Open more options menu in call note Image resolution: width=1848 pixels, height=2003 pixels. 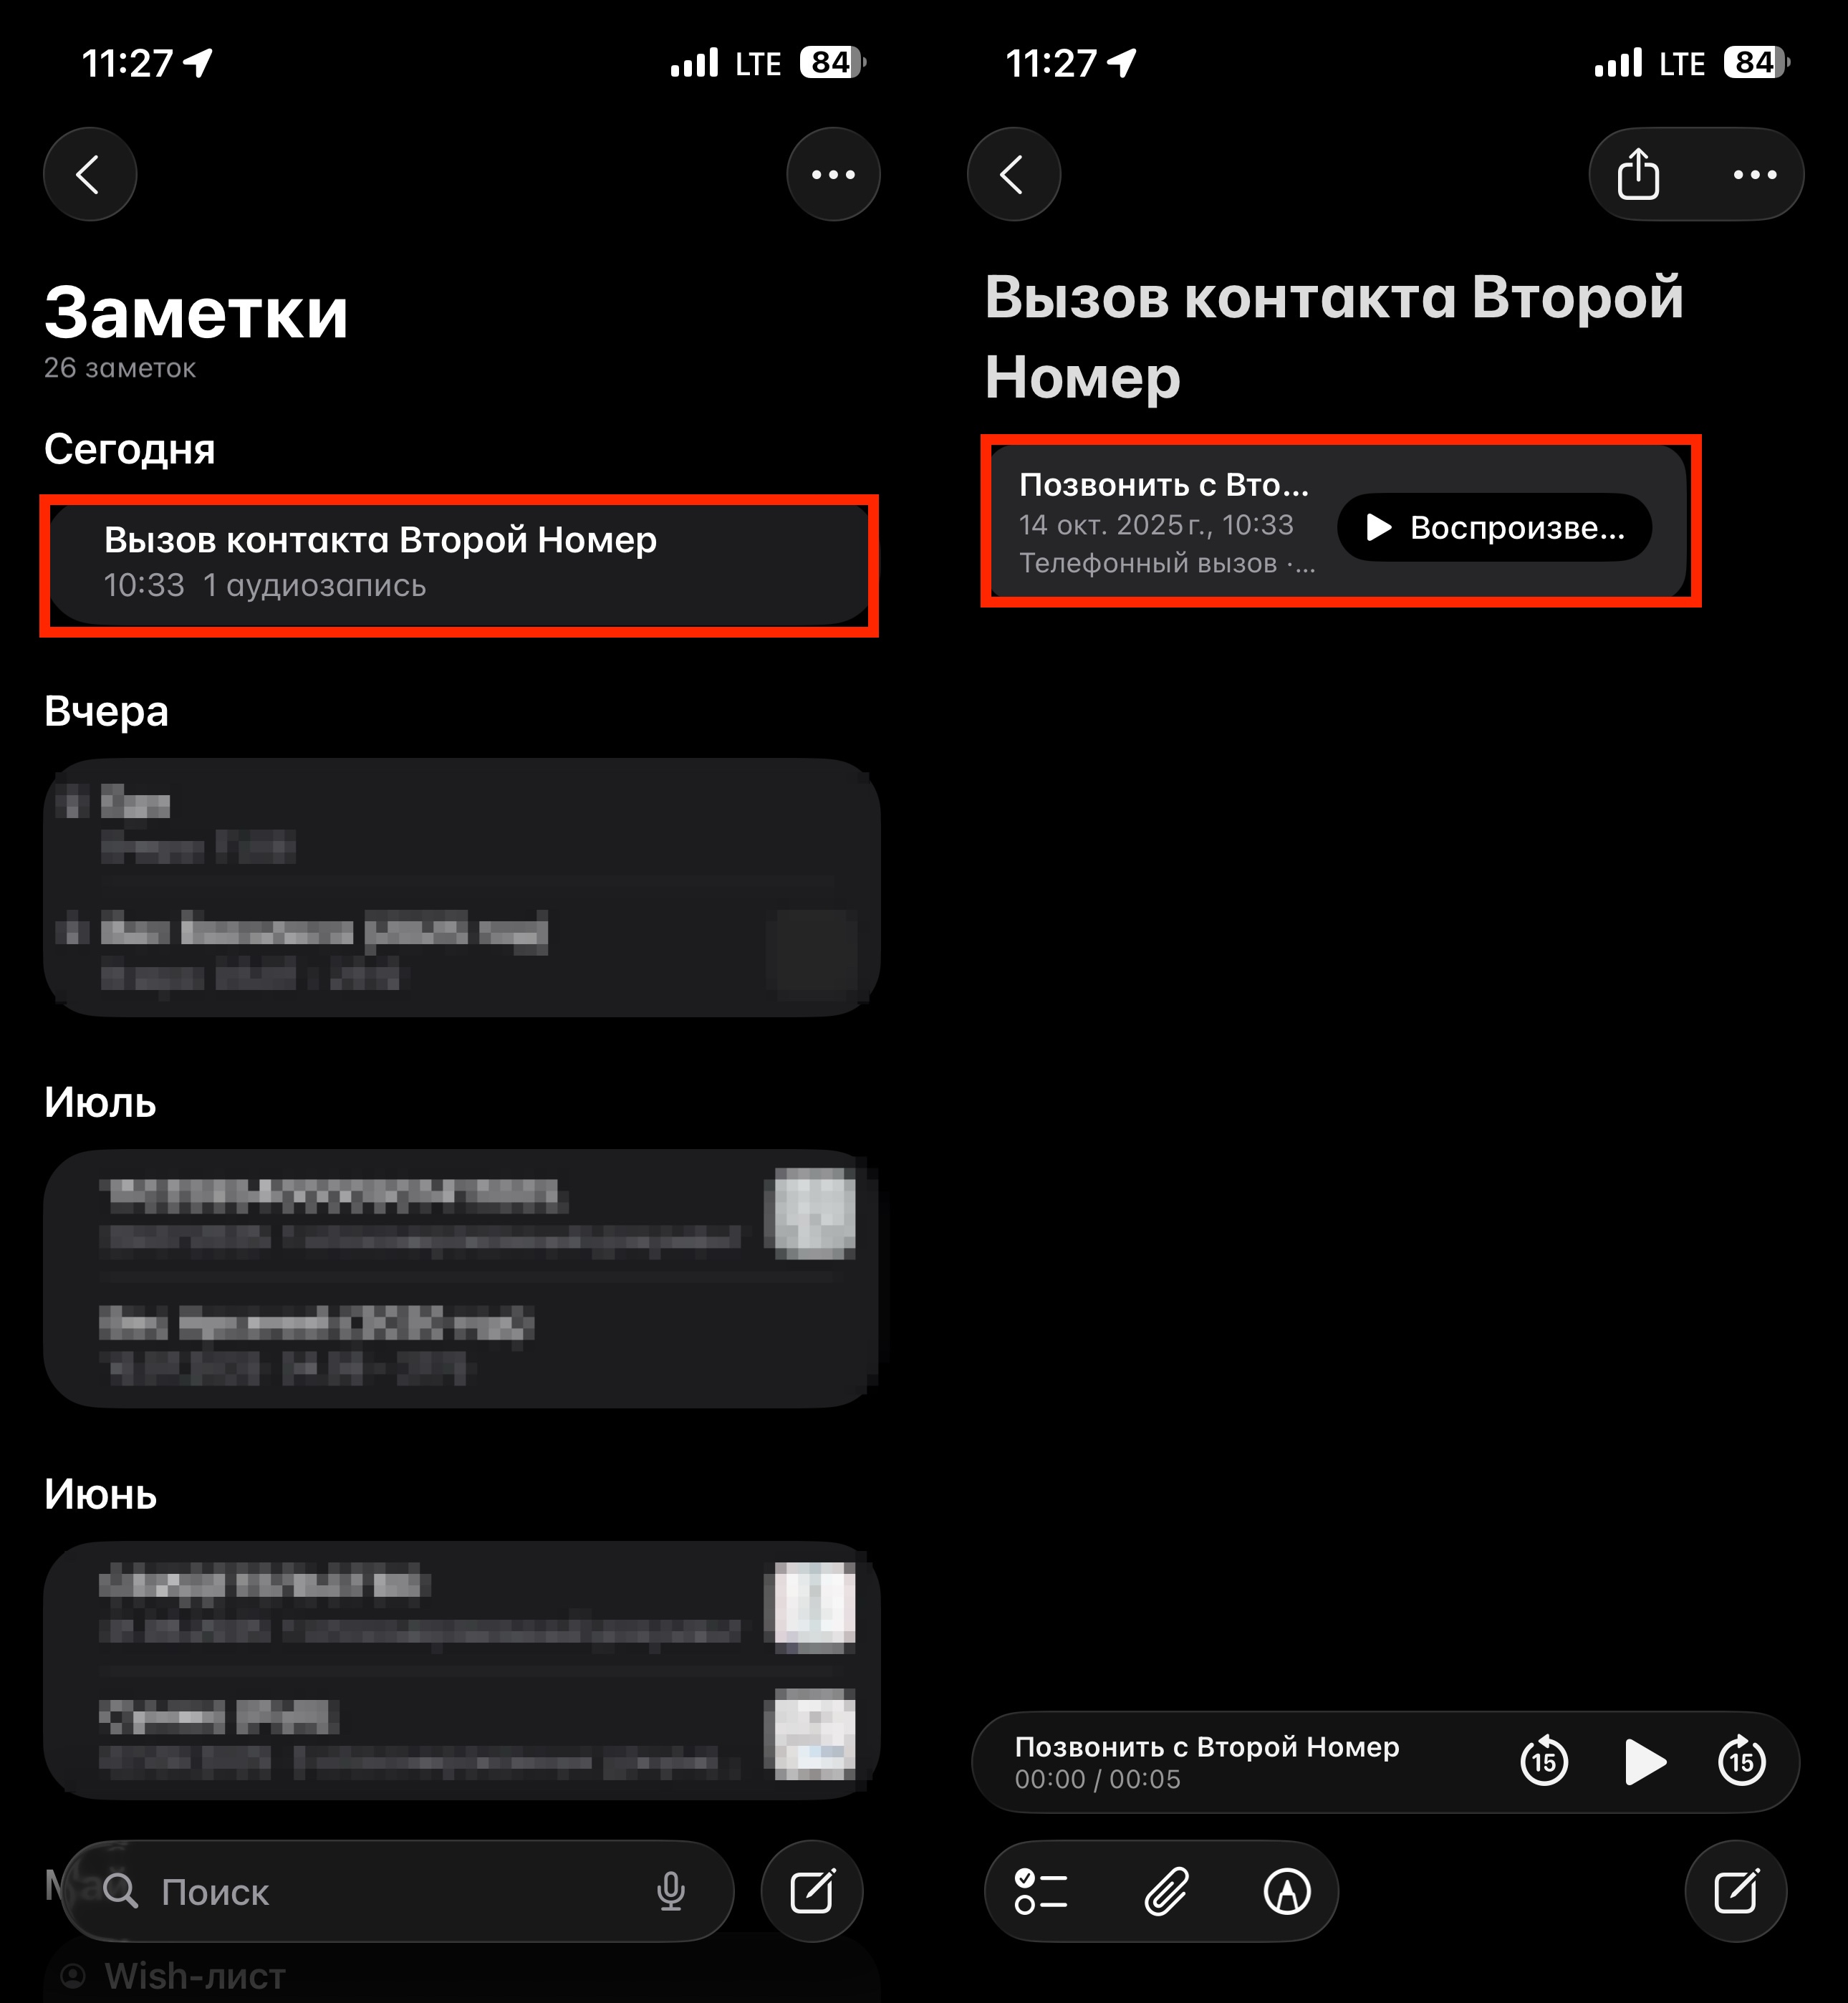(1755, 174)
